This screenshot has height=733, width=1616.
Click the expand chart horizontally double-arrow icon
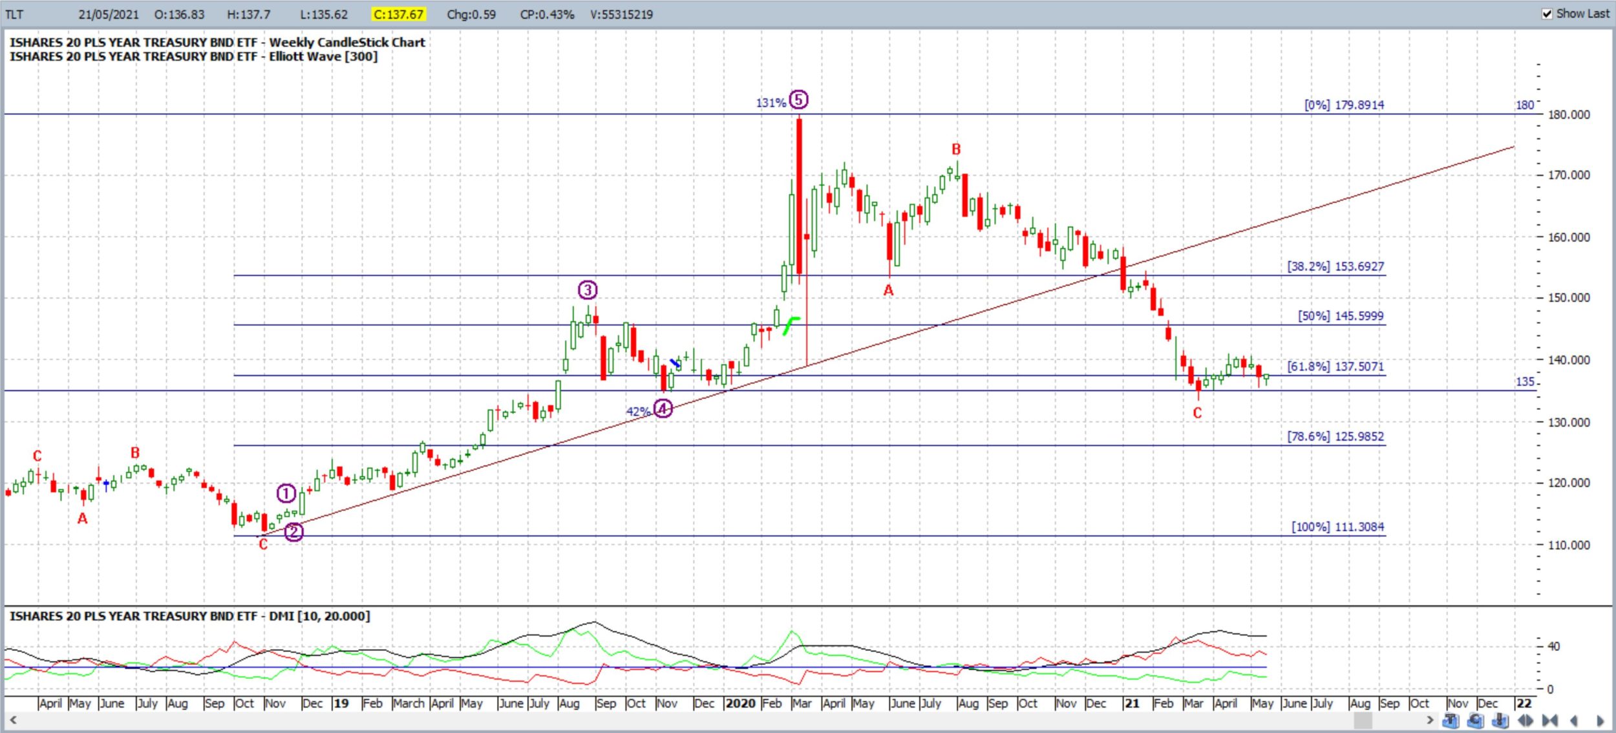(x=1526, y=720)
